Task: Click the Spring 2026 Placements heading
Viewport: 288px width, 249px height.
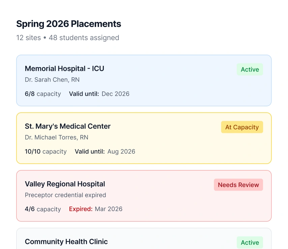Action: pos(68,24)
